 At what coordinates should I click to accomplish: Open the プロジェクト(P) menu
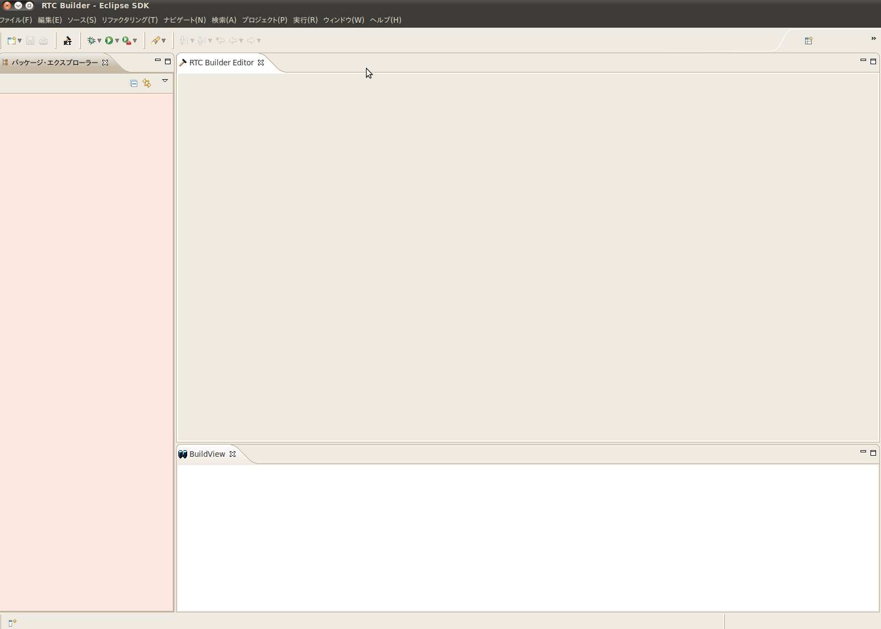click(x=265, y=20)
